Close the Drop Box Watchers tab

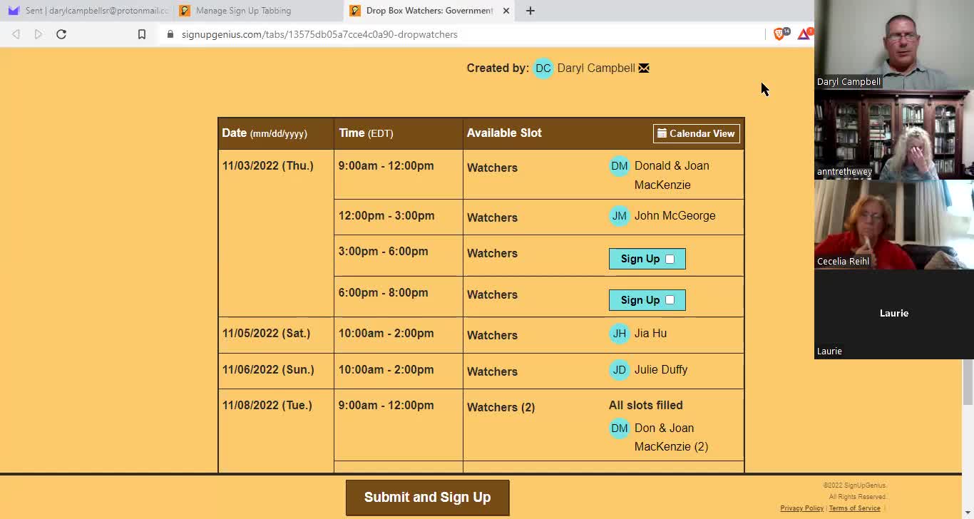coord(506,11)
